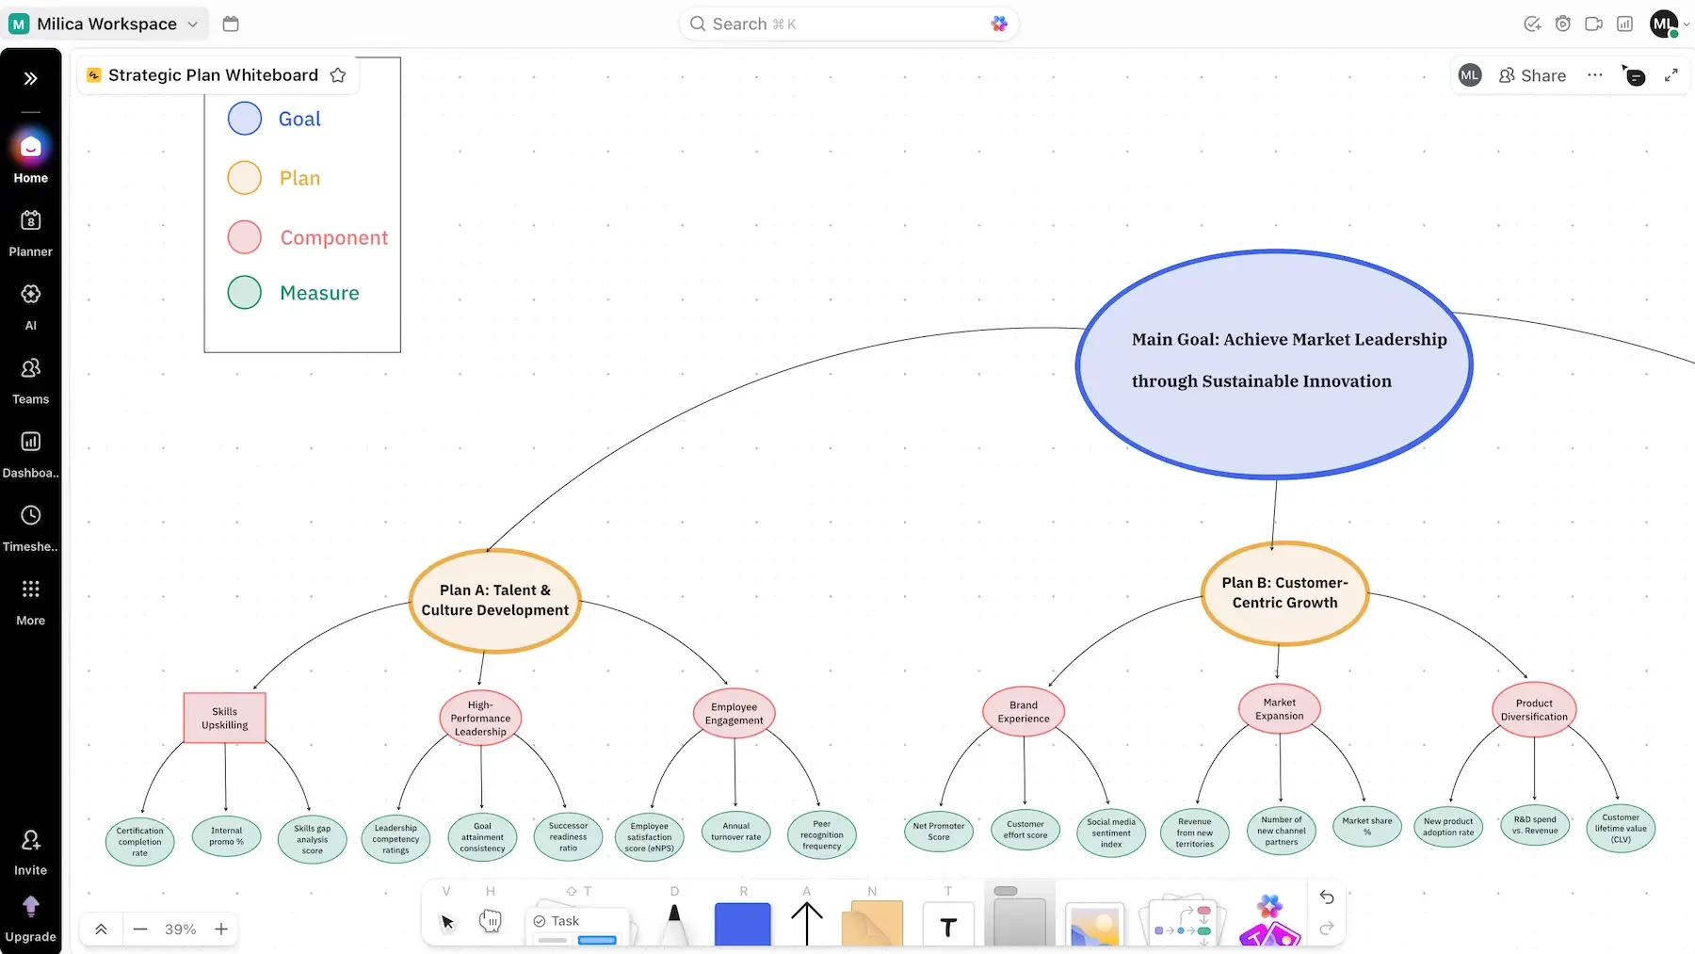Select the orange Plan legend circle
This screenshot has height=954, width=1695.
click(245, 178)
